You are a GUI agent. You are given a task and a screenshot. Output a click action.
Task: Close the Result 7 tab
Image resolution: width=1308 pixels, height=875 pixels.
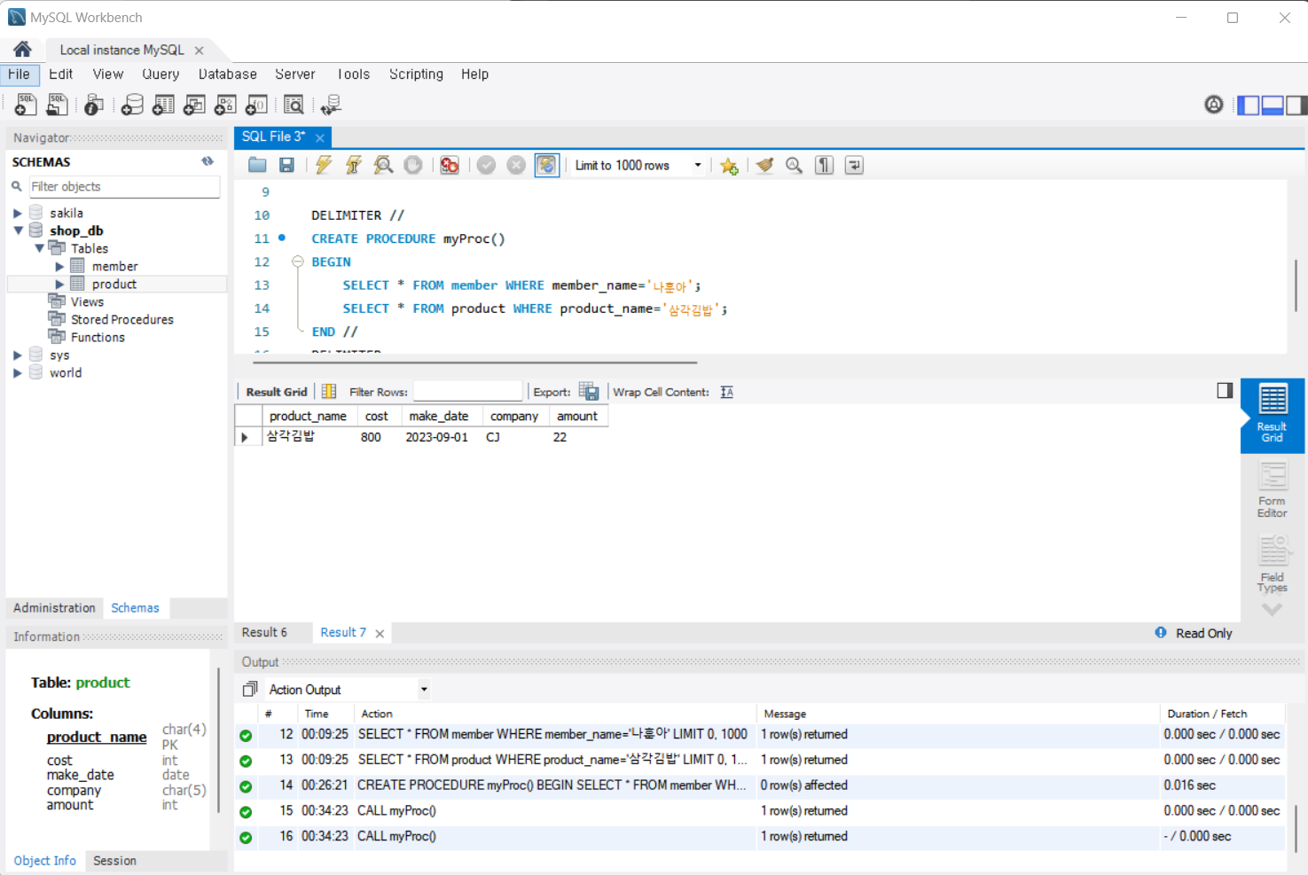coord(380,633)
